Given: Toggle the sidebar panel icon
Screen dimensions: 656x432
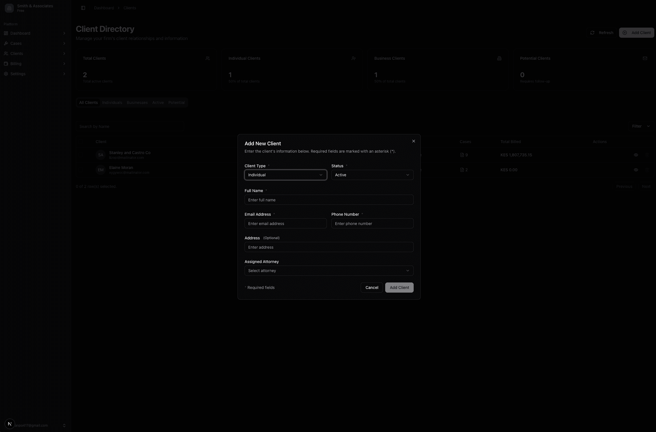Looking at the screenshot, I should click(83, 8).
